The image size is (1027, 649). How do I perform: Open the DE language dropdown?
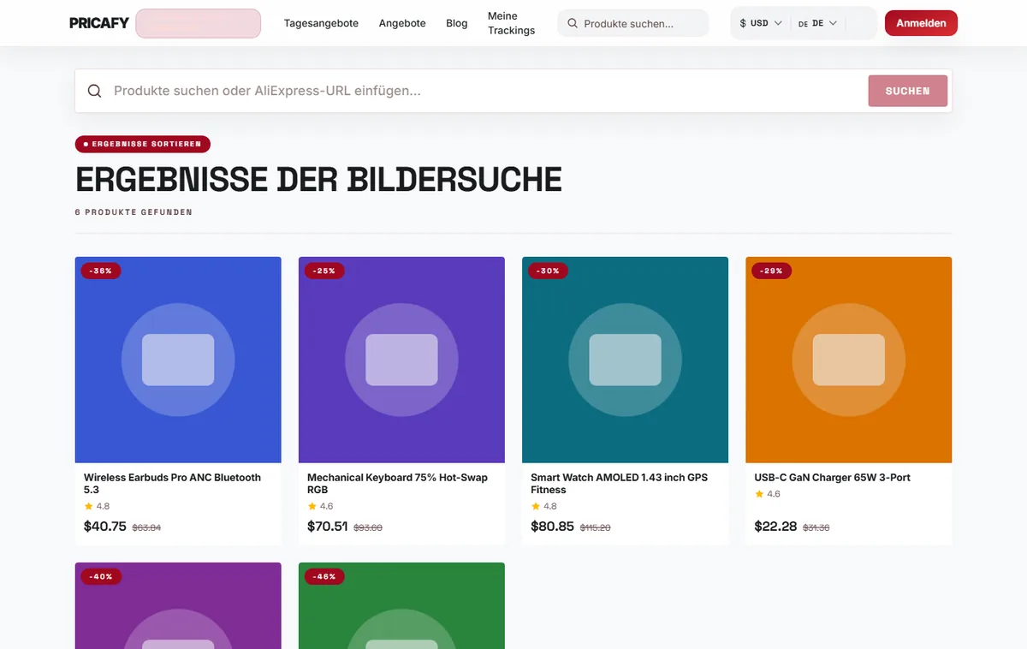pyautogui.click(x=817, y=23)
